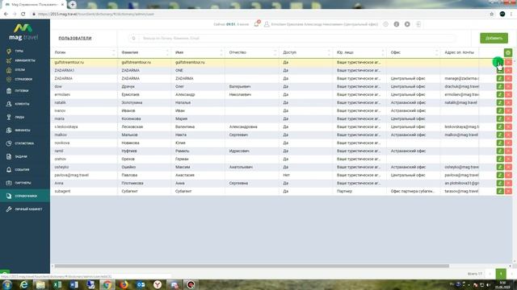Go to Клиенты in the sidebar
The width and height of the screenshot is (517, 290).
tap(22, 104)
